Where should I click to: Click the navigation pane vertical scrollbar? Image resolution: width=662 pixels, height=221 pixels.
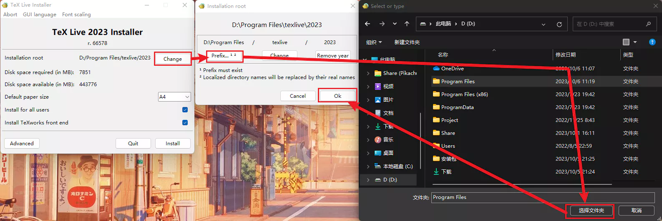[420, 141]
